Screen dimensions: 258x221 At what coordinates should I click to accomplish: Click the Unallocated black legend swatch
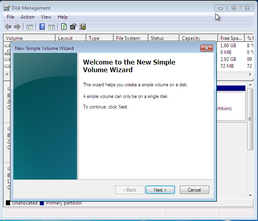[x=8, y=203]
